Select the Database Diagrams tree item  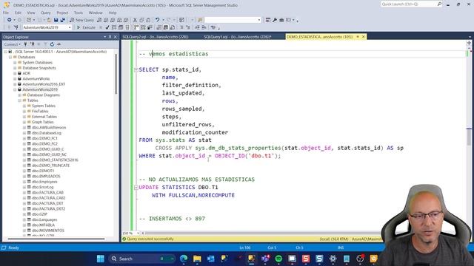pos(43,95)
